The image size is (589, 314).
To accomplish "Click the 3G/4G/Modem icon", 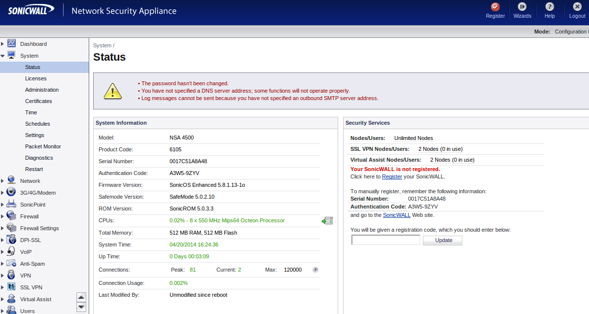I will (12, 192).
